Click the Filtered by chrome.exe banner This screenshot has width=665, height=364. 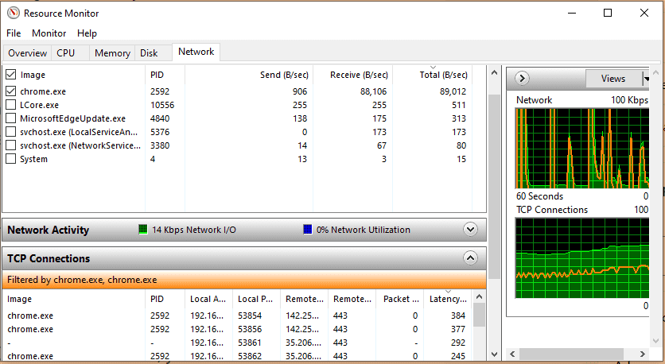click(244, 280)
